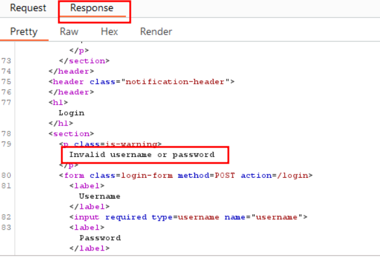Click line number 75

(x=7, y=82)
